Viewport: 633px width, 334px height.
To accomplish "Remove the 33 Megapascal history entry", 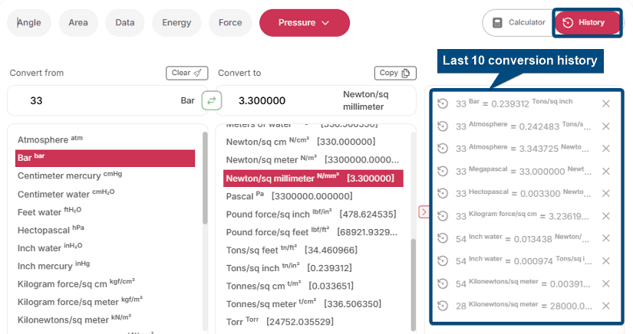I will (x=605, y=171).
